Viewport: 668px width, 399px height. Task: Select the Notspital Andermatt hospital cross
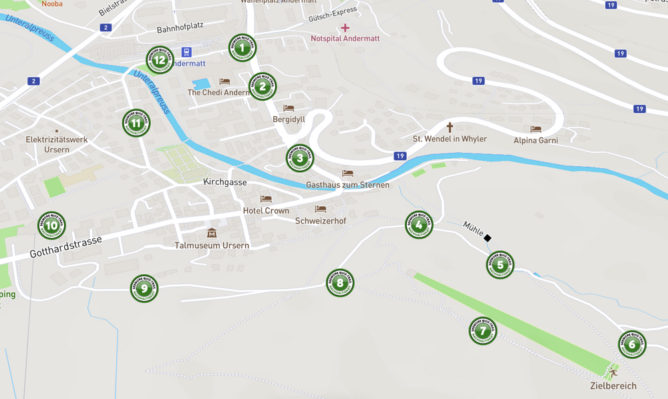[x=345, y=28]
